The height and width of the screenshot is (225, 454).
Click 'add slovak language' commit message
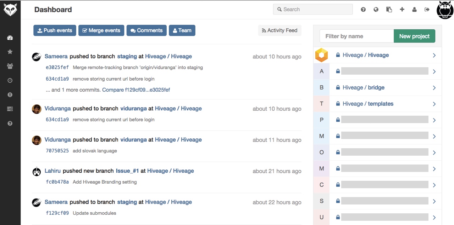(95, 151)
